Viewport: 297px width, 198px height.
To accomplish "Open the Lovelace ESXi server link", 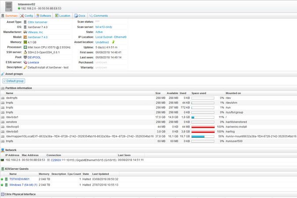I will pos(33,62).
